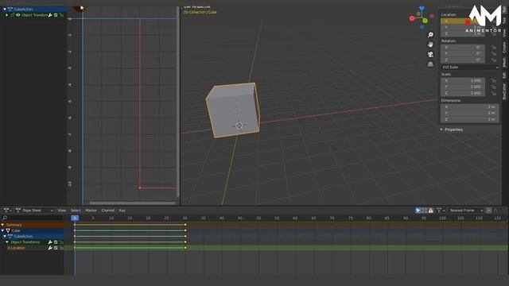The width and height of the screenshot is (509, 286).
Task: Click modifiers wrench in Graph Editor channel row
Action: [x=50, y=15]
